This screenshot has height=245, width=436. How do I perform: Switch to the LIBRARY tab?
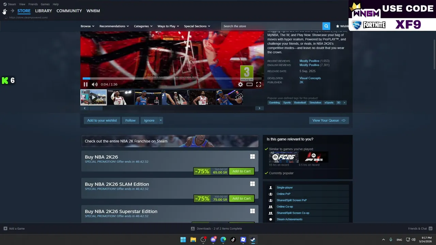(x=44, y=11)
